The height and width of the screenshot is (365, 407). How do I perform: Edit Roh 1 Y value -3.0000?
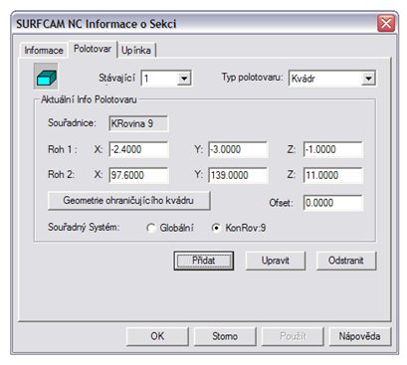(238, 149)
